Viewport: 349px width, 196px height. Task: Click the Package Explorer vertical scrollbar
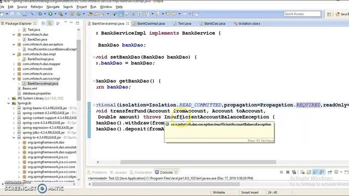point(79,70)
